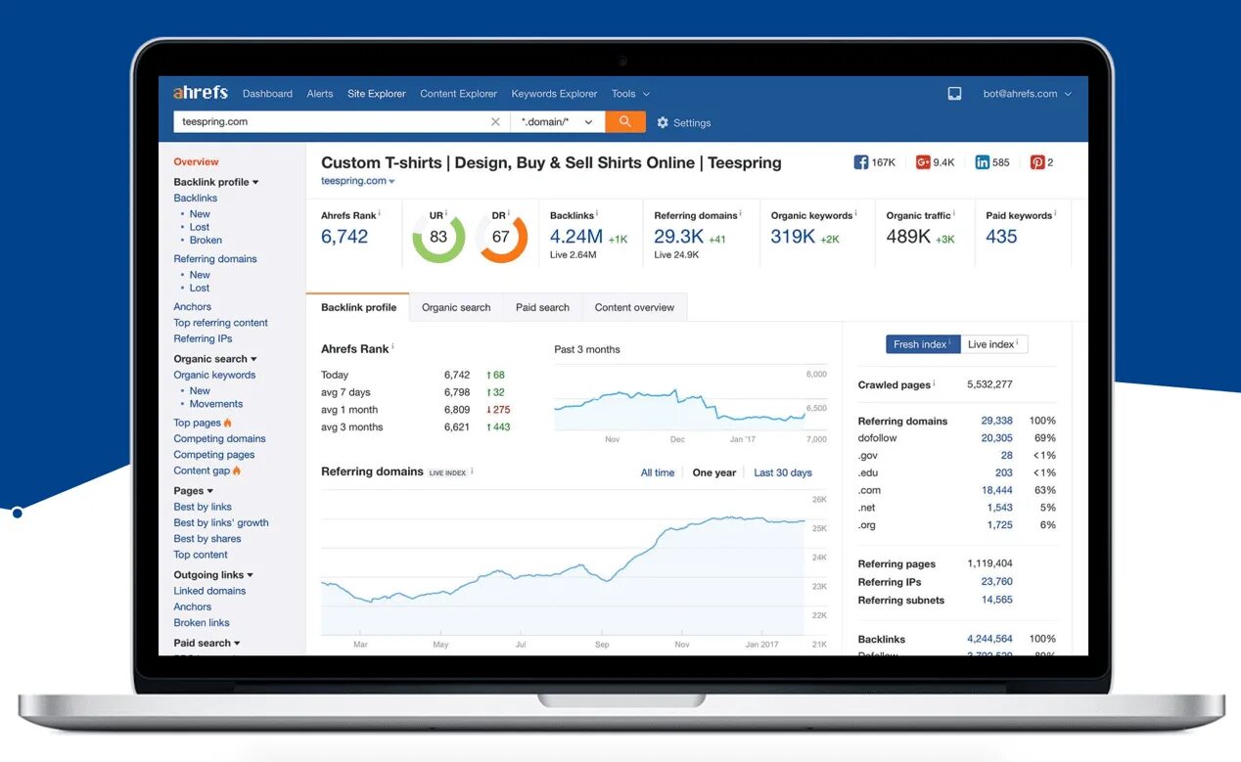This screenshot has height=762, width=1241.
Task: Open Competing domains sidebar link
Action: point(219,438)
